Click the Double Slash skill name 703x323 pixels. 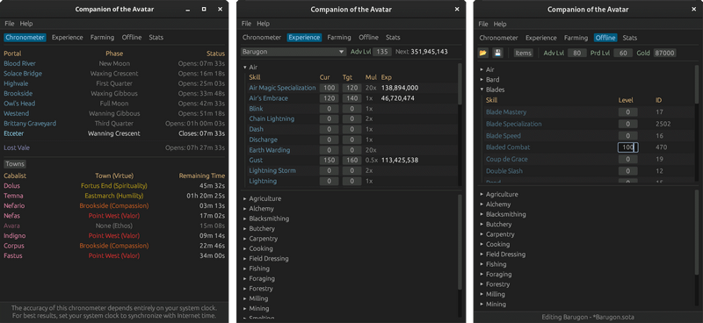504,171
